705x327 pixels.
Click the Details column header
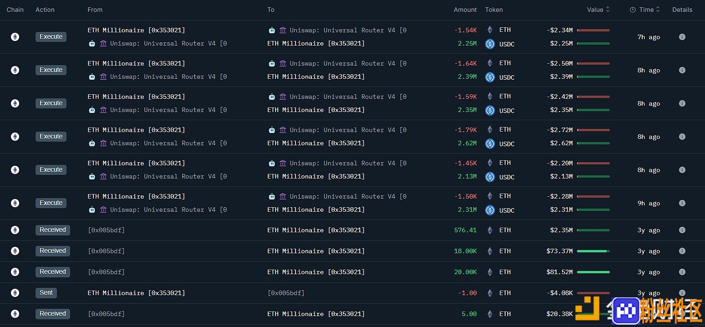(682, 10)
